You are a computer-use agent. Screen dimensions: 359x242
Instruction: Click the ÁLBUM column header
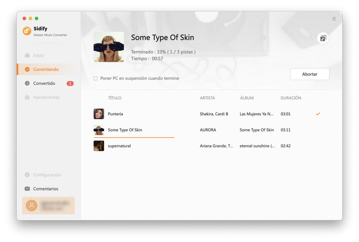247,98
